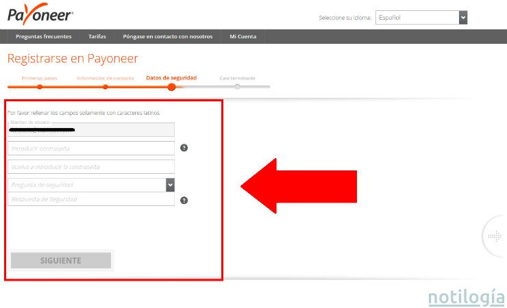Screen dimensions: 507x308
Task: Open Póngase en contacto con nosotros
Action: point(168,36)
